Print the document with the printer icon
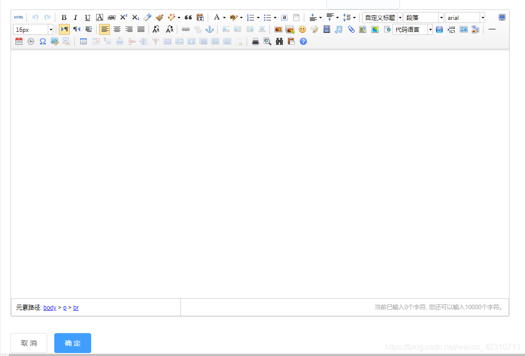This screenshot has width=525, height=356. click(256, 41)
